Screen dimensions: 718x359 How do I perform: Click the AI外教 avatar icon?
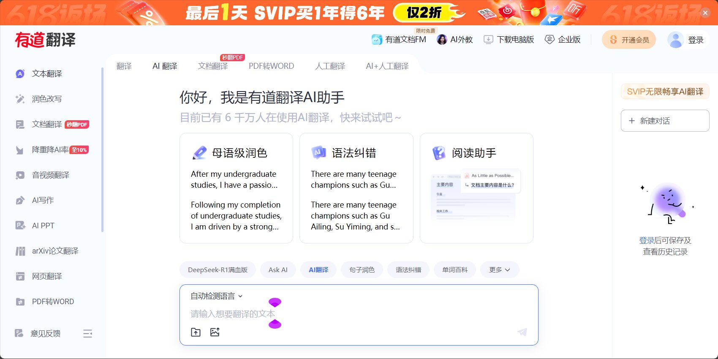(442, 40)
